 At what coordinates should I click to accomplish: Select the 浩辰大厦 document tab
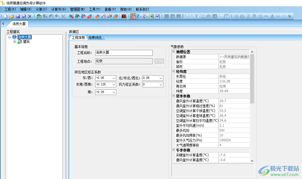point(19,24)
